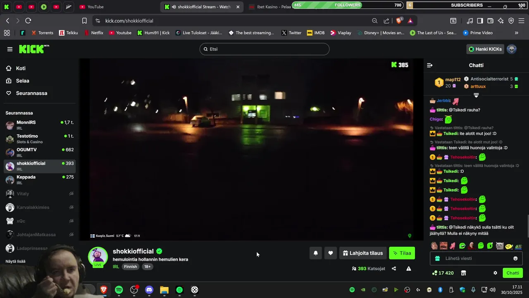
Task: Open Spotify from the taskbar
Action: (119, 290)
